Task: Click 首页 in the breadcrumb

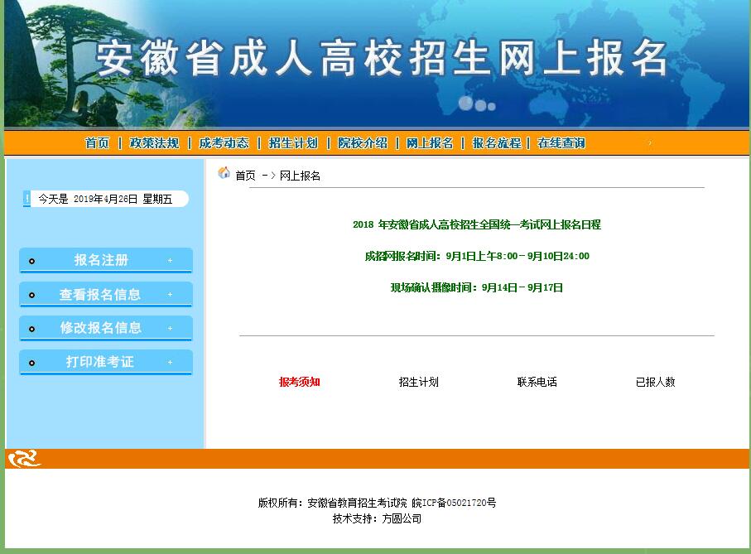Action: click(x=245, y=176)
